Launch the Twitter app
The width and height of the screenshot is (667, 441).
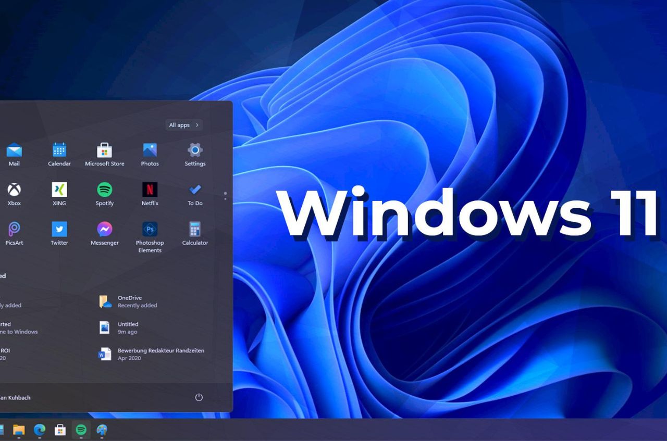pyautogui.click(x=59, y=234)
